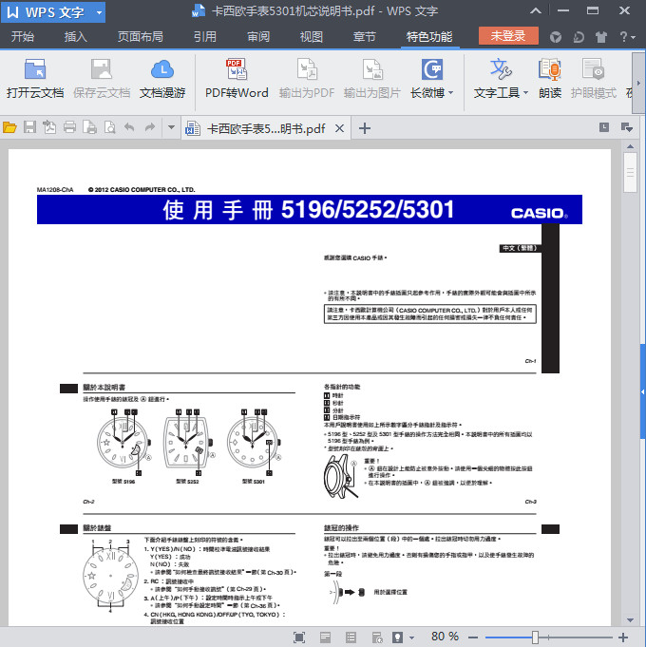Start 朗读 read aloud
The height and width of the screenshot is (647, 646).
(x=550, y=79)
